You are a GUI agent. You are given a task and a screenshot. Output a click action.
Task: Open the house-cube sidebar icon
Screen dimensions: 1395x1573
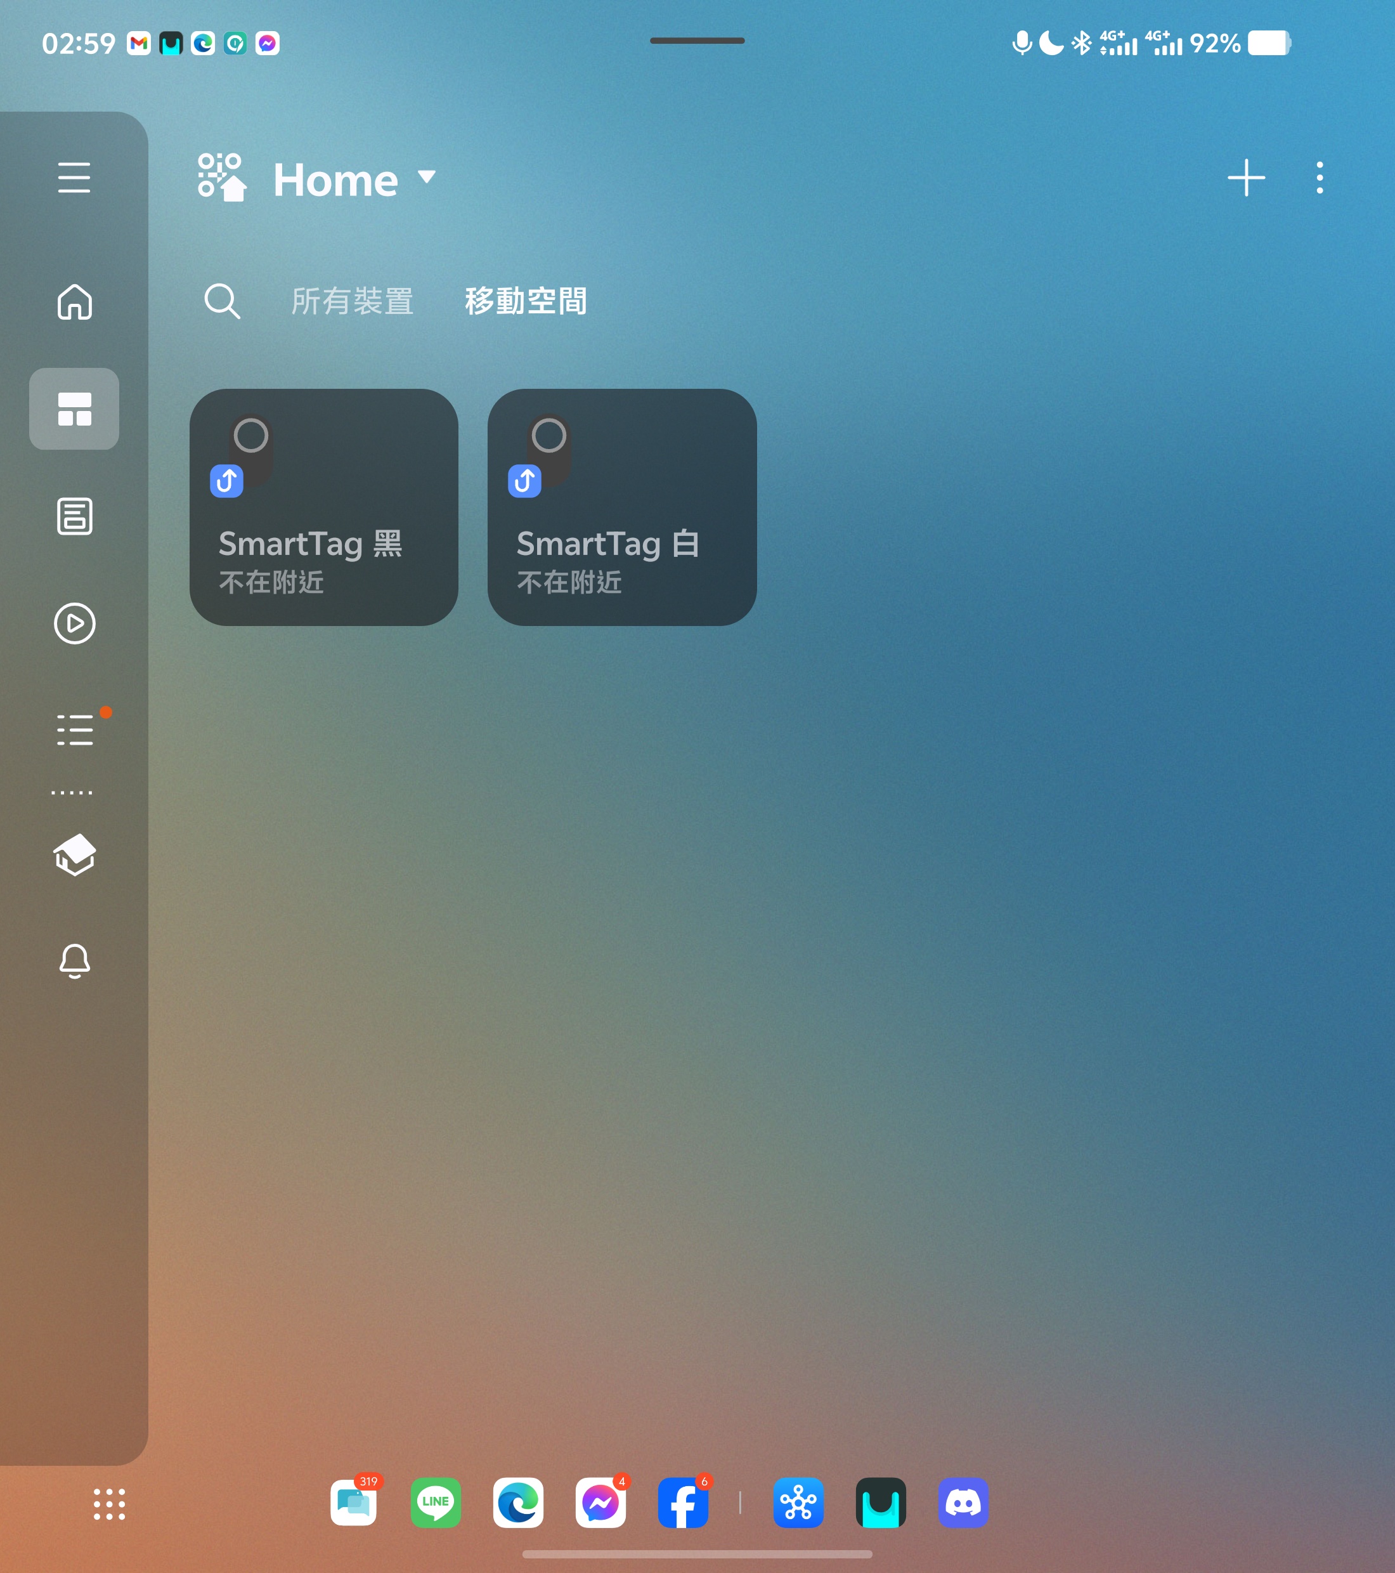click(x=75, y=855)
